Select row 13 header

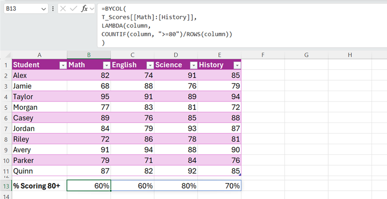point(6,186)
